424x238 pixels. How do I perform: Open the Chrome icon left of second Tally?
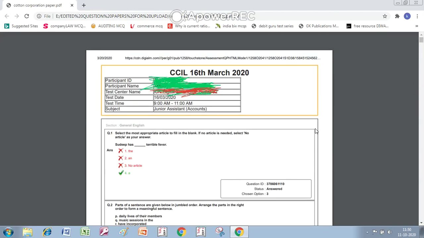click(x=181, y=232)
